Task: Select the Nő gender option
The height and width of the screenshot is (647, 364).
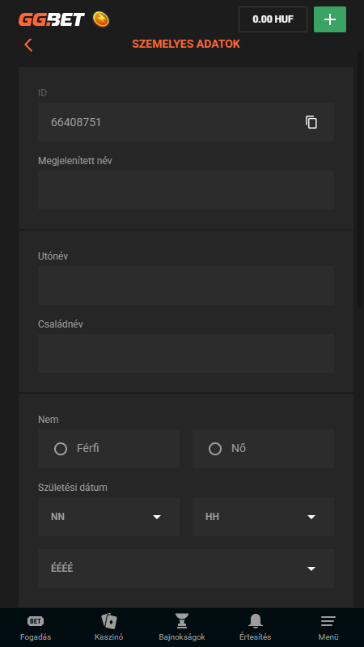Action: (x=264, y=449)
